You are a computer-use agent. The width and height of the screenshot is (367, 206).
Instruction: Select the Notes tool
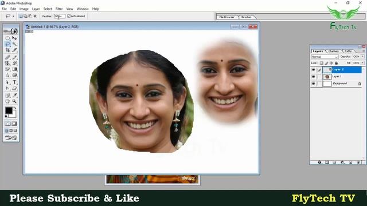tap(7, 96)
